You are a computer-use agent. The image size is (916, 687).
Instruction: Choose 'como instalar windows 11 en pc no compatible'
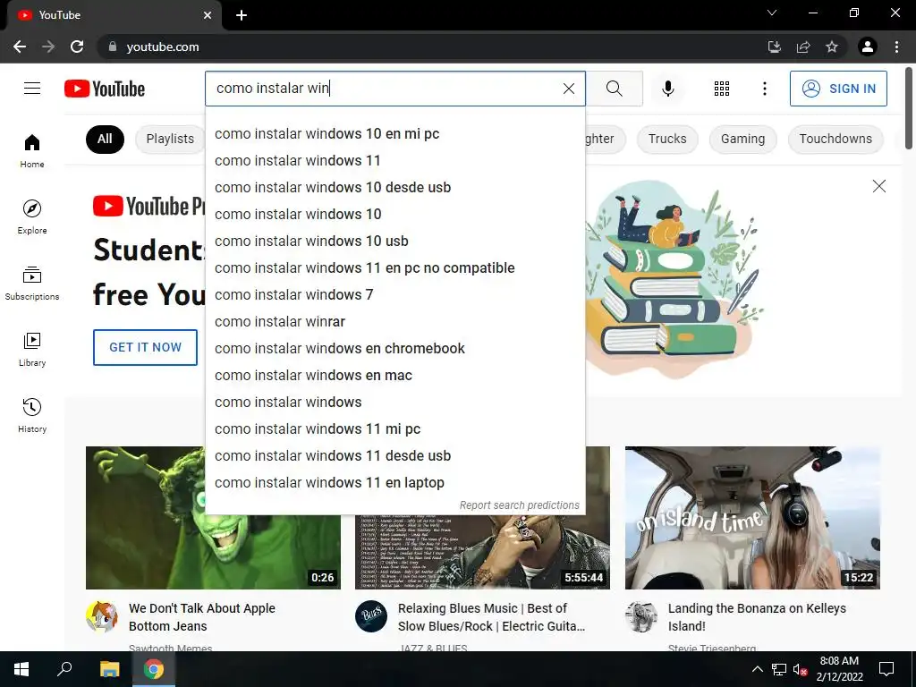click(x=394, y=268)
